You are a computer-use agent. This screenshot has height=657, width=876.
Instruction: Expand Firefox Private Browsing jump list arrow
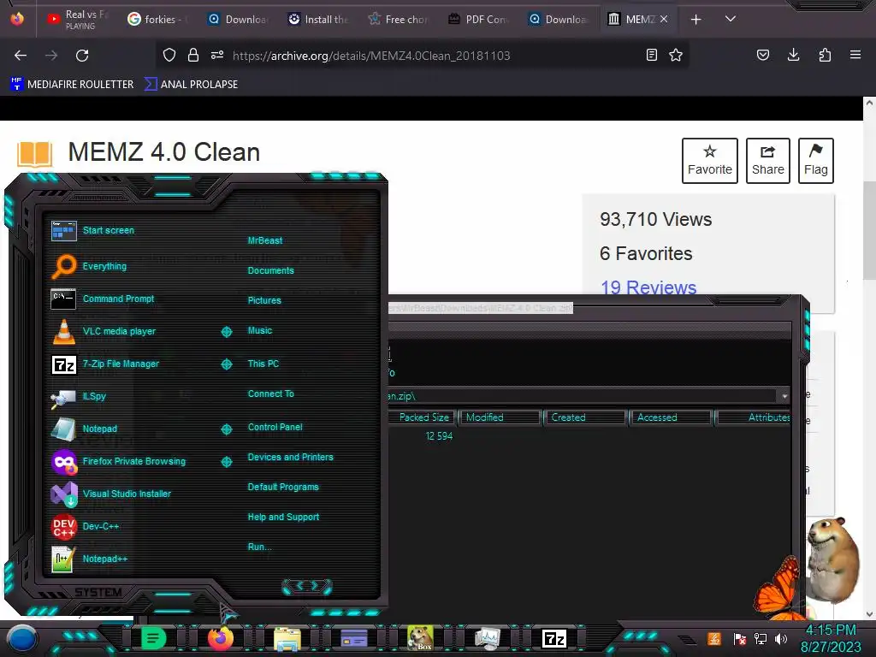226,461
